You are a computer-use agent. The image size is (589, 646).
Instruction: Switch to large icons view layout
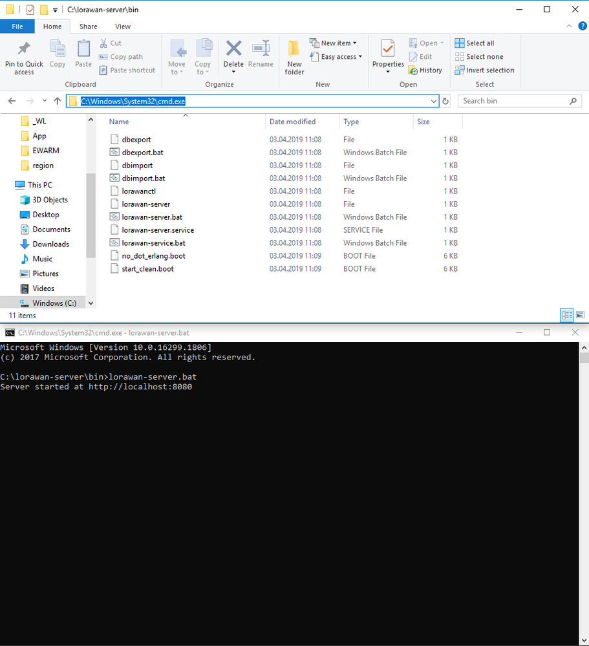click(x=581, y=315)
